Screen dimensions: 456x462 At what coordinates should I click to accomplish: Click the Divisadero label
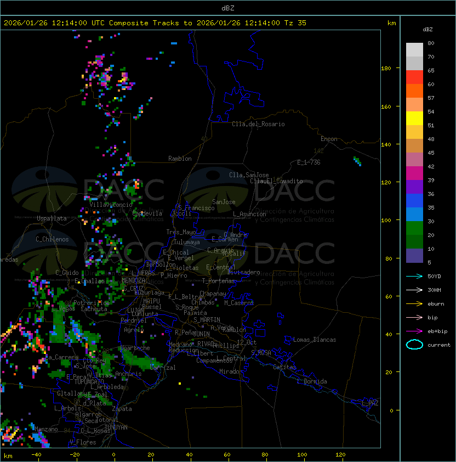pyautogui.click(x=243, y=272)
